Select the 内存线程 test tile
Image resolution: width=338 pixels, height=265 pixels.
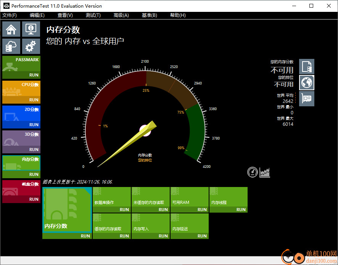point(229,197)
